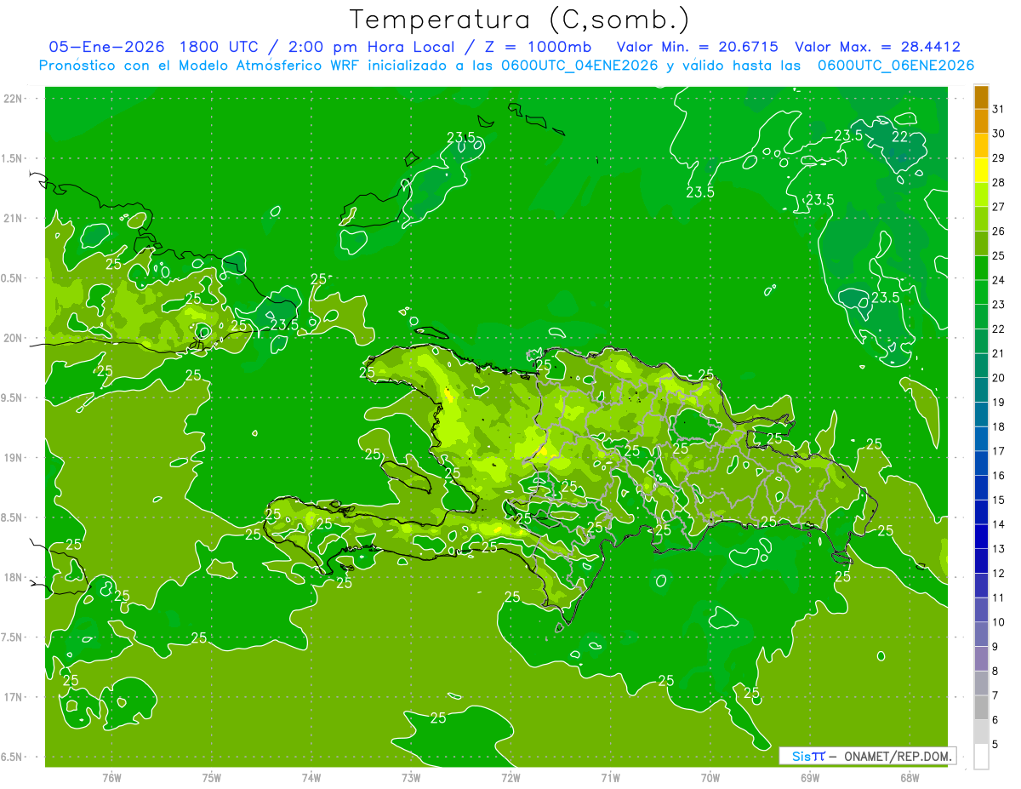Viewport: 1021px width, 789px height.
Task: Click the "73W" longitude axis label
Action: pos(411,777)
